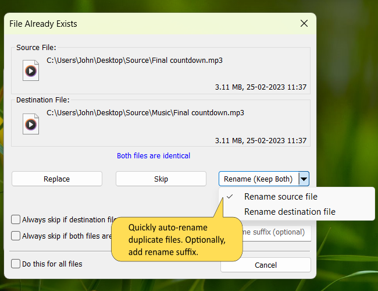Viewport: 378px width, 291px height.
Task: Click the destination file path in Music folder
Action: [145, 112]
